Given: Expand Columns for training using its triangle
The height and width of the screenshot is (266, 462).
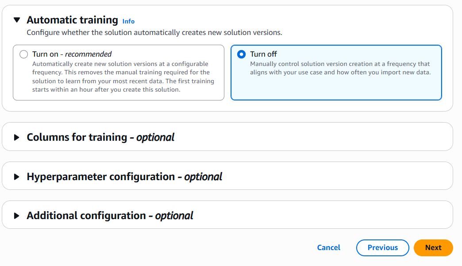Looking at the screenshot, I should point(17,137).
